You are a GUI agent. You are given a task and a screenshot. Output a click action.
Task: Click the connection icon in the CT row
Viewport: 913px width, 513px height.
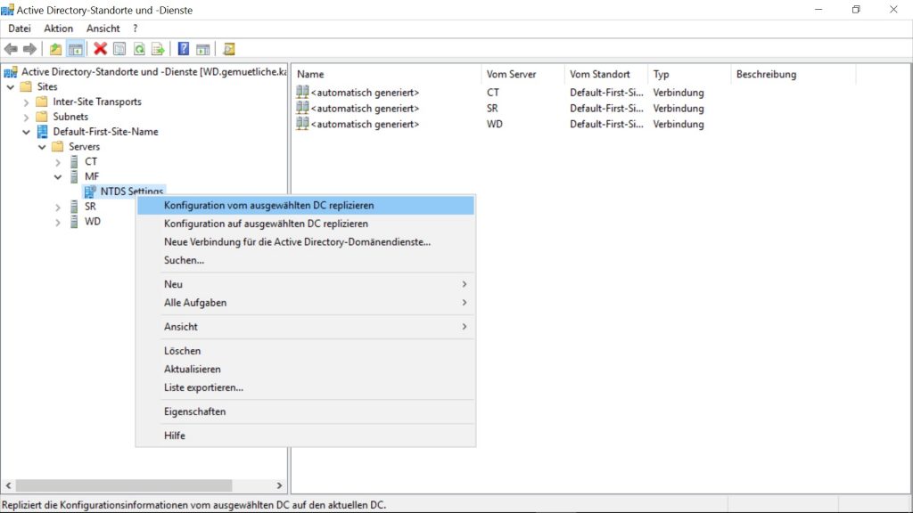(302, 92)
